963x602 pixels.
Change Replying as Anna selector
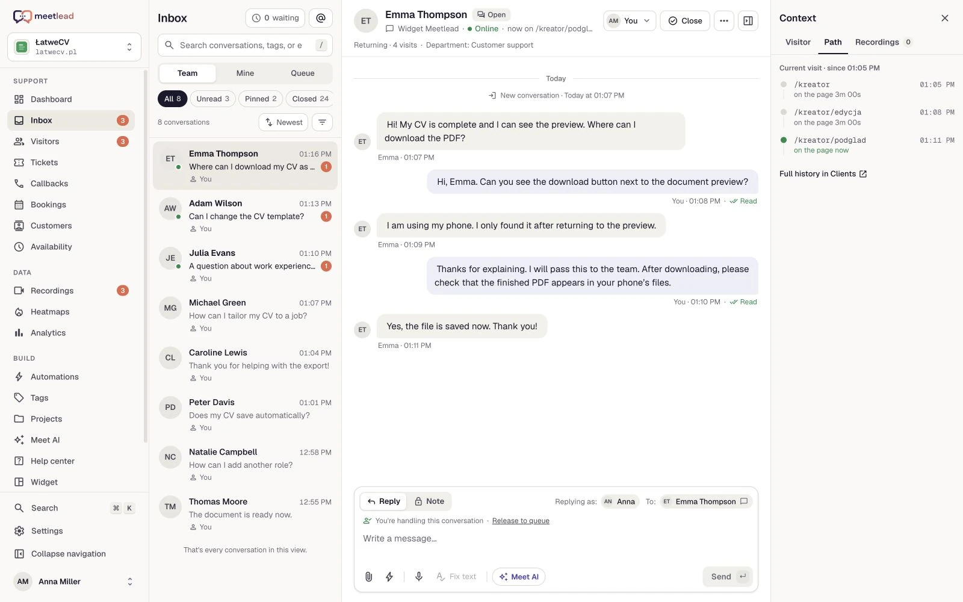(x=620, y=501)
